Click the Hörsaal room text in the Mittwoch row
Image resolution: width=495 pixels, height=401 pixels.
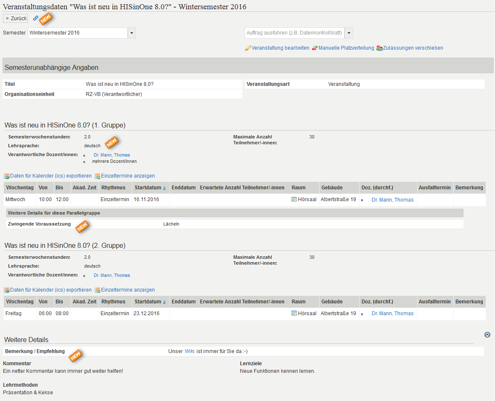click(x=307, y=199)
